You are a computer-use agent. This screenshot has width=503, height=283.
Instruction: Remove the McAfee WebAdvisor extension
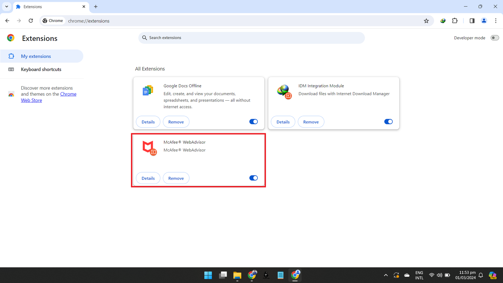(176, 178)
